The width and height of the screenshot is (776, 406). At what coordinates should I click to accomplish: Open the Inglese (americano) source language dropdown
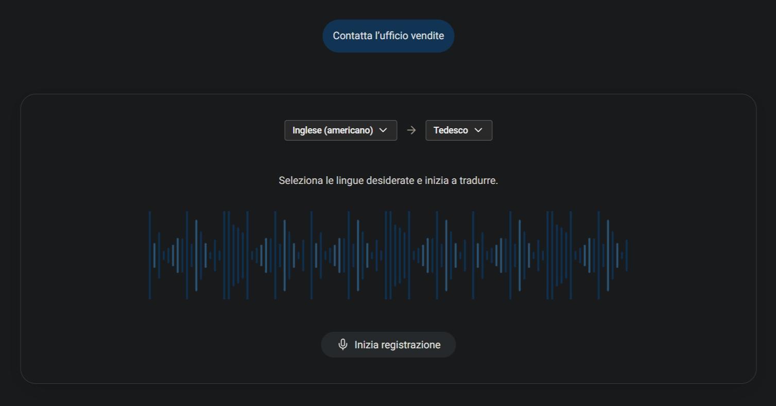point(340,130)
